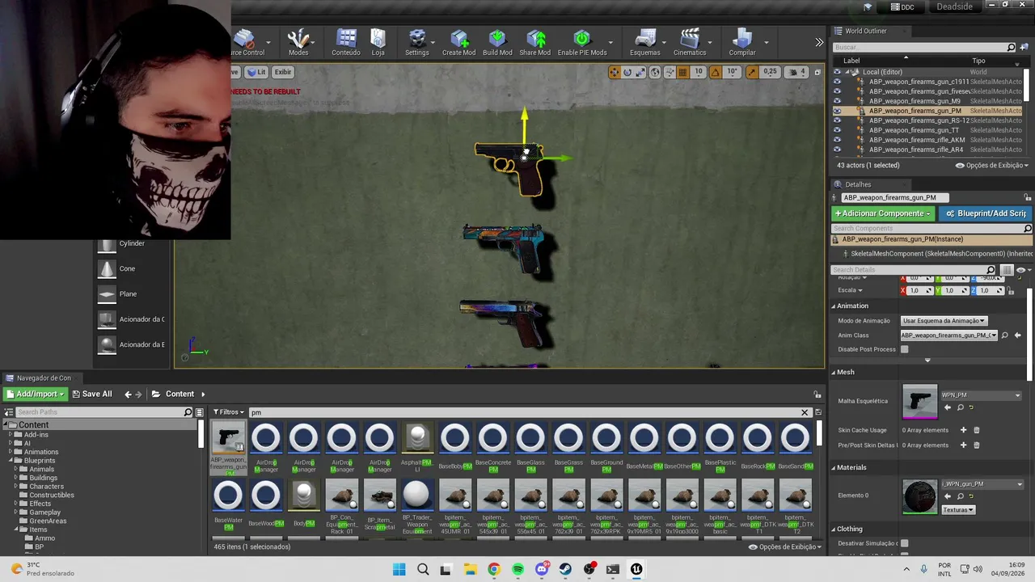Open the Exibir viewport menu

(x=282, y=72)
